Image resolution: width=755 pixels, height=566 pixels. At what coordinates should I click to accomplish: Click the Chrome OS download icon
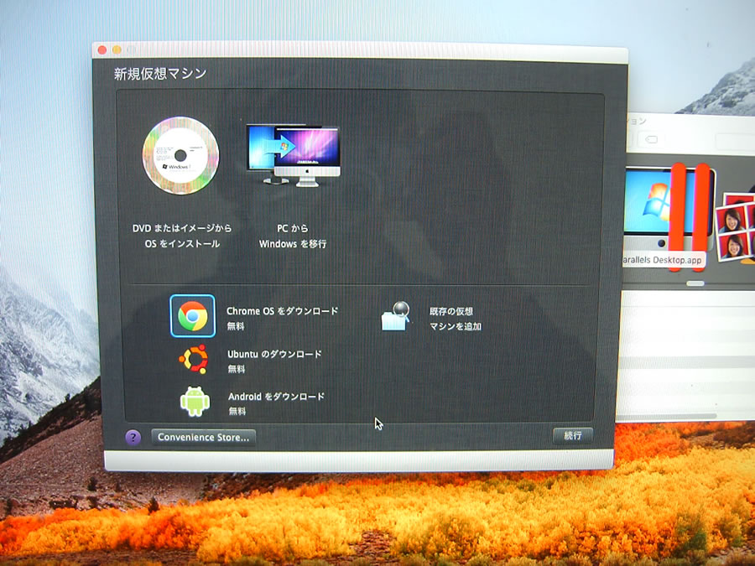click(193, 316)
